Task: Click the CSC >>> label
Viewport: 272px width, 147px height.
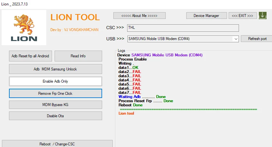Action: pyautogui.click(x=115, y=28)
